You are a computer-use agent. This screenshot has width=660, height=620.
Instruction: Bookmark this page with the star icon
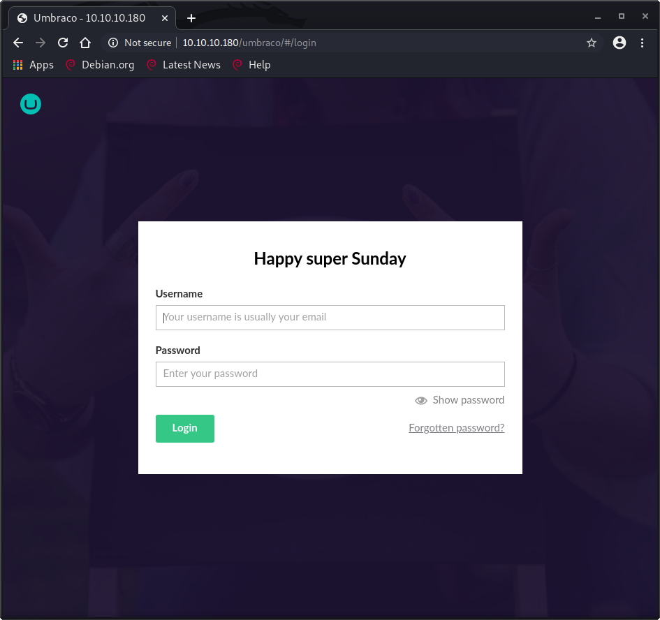(x=592, y=43)
